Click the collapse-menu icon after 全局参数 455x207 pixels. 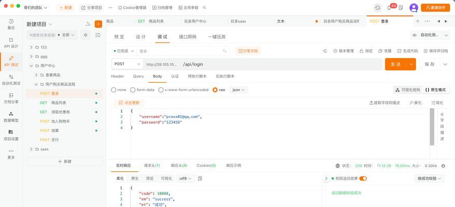[x=204, y=8]
